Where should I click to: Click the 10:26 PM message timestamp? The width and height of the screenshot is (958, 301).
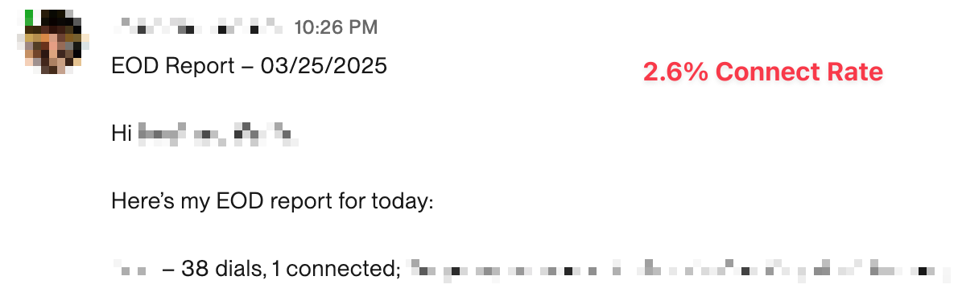[x=336, y=27]
